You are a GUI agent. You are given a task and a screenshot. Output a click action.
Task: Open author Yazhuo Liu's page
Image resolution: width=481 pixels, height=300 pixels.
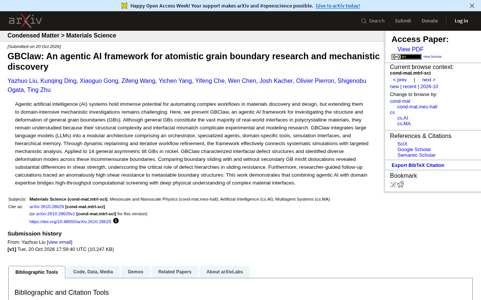22,81
